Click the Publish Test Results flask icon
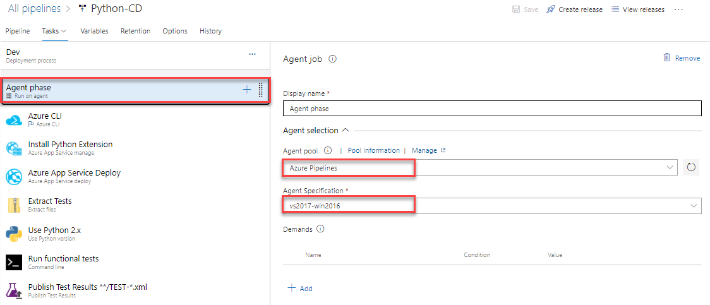Viewport: 710px width, 305px height. 14,291
